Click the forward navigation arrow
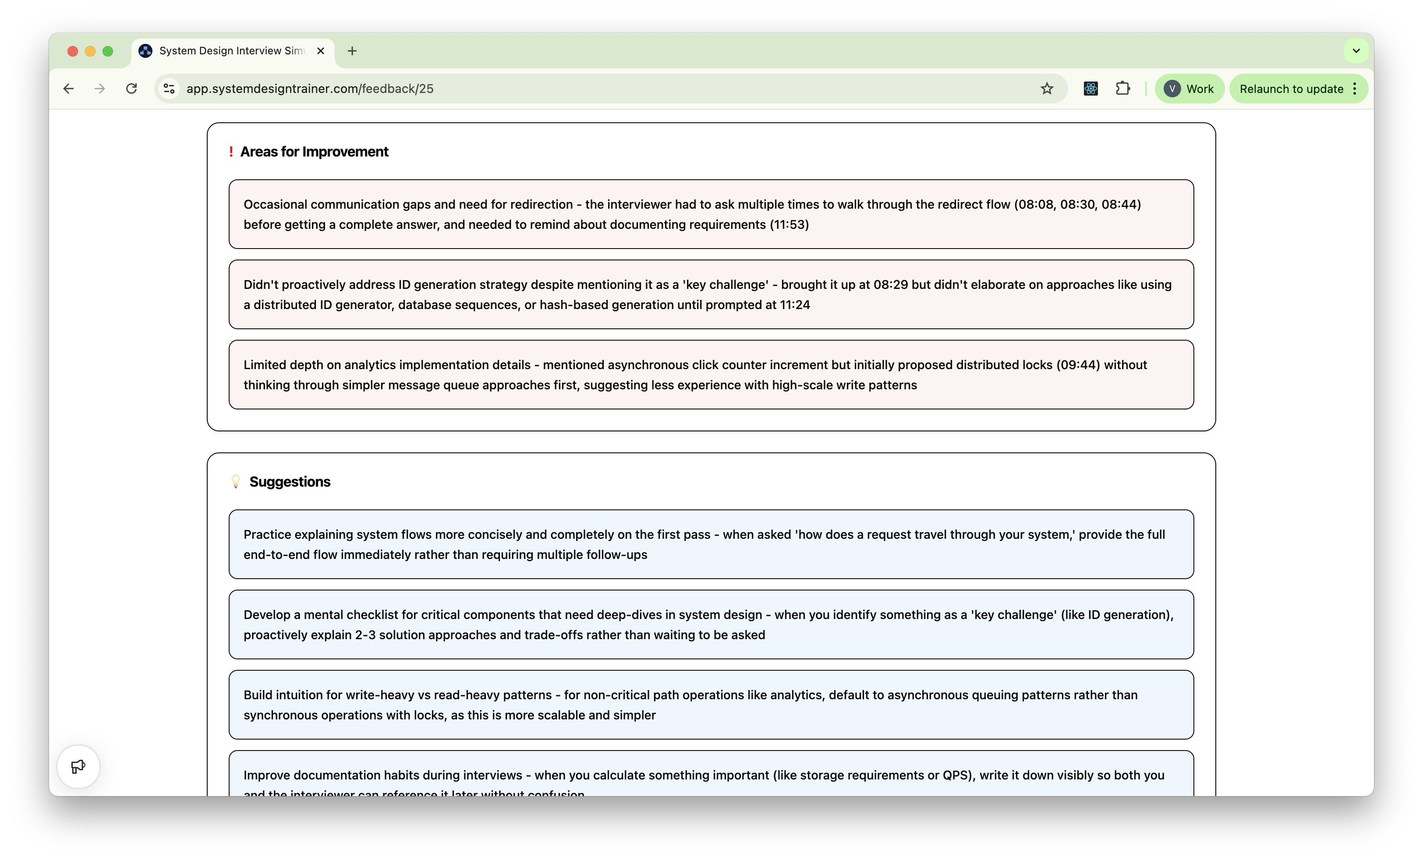Screen dimensions: 1423x861 click(x=100, y=89)
